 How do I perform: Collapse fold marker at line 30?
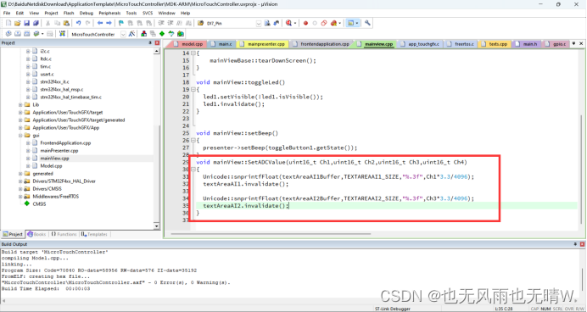tap(193, 170)
